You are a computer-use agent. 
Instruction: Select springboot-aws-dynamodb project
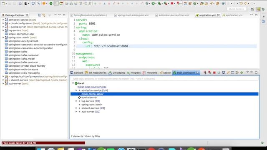(23, 41)
